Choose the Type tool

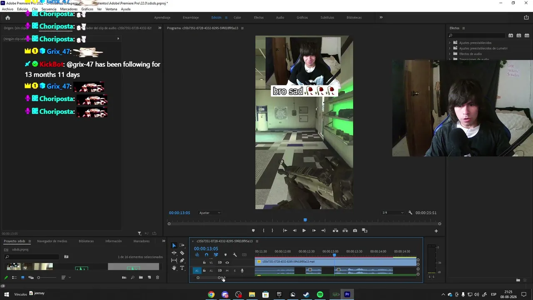182,268
